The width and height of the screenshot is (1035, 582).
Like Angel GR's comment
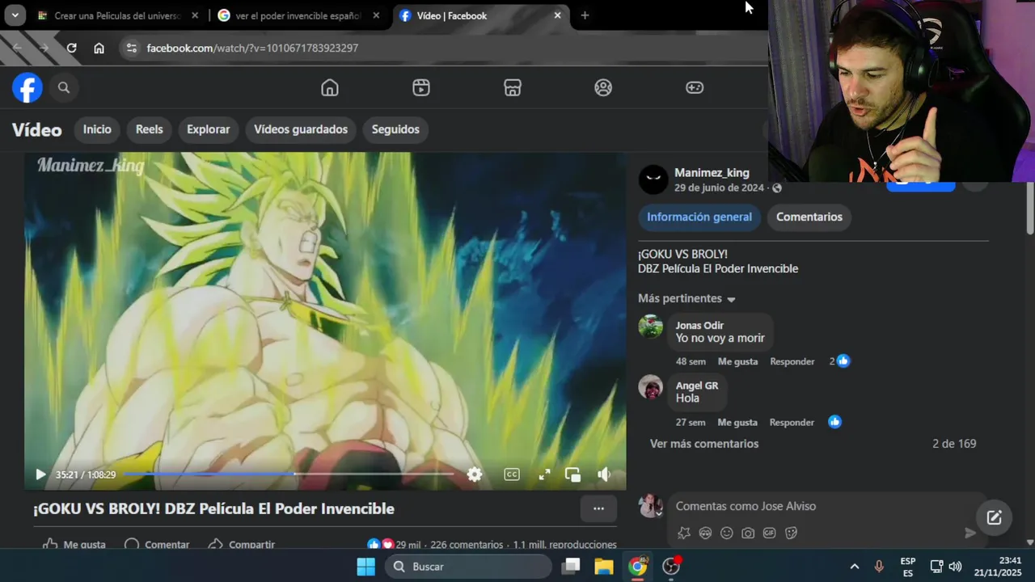pyautogui.click(x=737, y=422)
